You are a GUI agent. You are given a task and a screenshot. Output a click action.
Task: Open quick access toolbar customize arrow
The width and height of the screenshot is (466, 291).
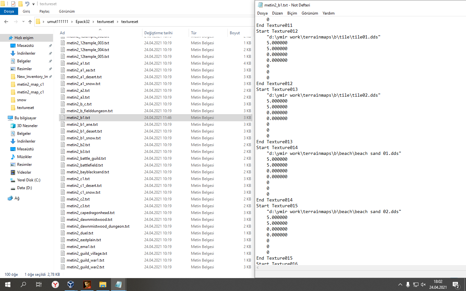tap(33, 4)
